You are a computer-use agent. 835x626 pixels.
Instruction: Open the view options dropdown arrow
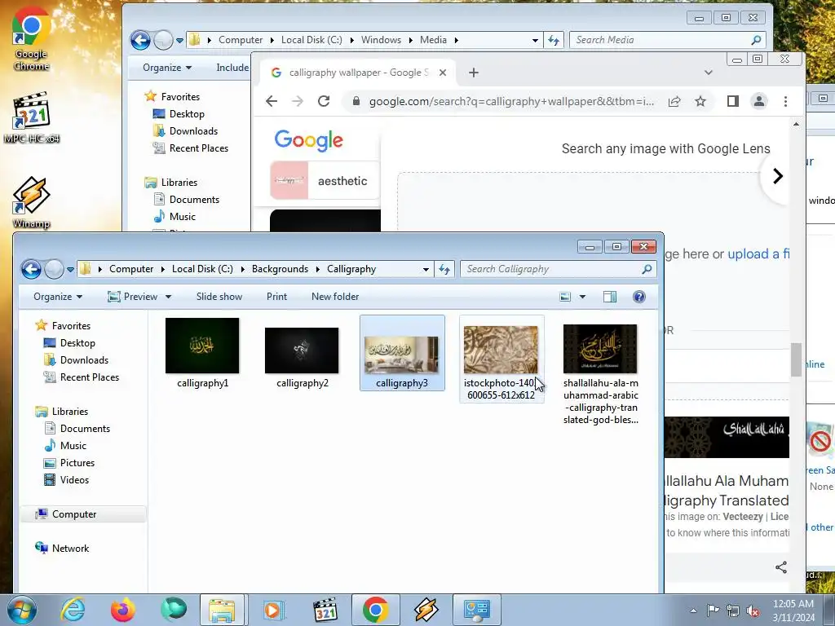tap(582, 297)
